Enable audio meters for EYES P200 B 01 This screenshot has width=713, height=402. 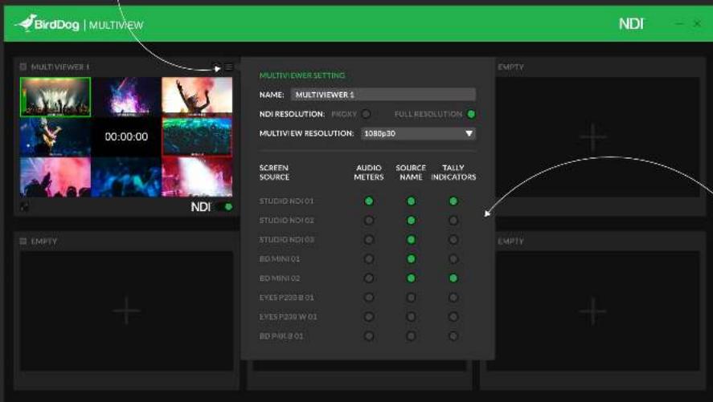369,298
